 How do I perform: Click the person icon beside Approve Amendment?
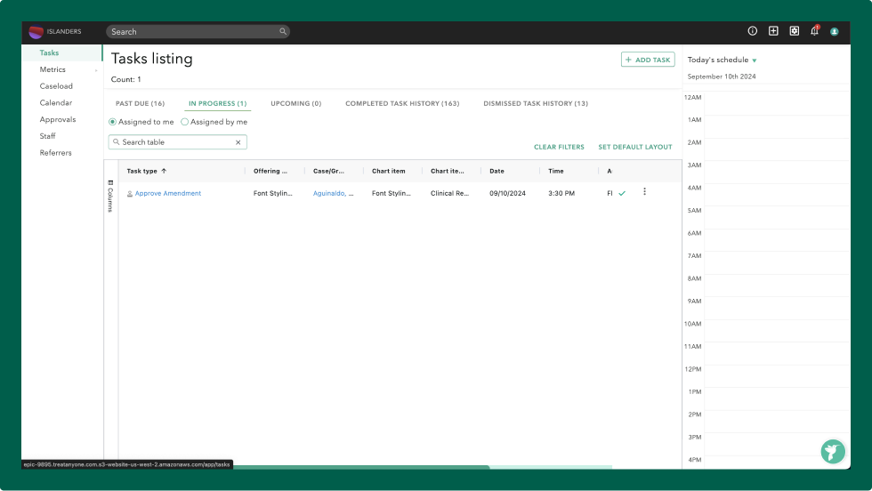130,194
